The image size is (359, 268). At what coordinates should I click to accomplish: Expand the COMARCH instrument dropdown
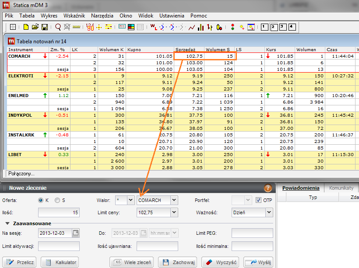(174, 200)
